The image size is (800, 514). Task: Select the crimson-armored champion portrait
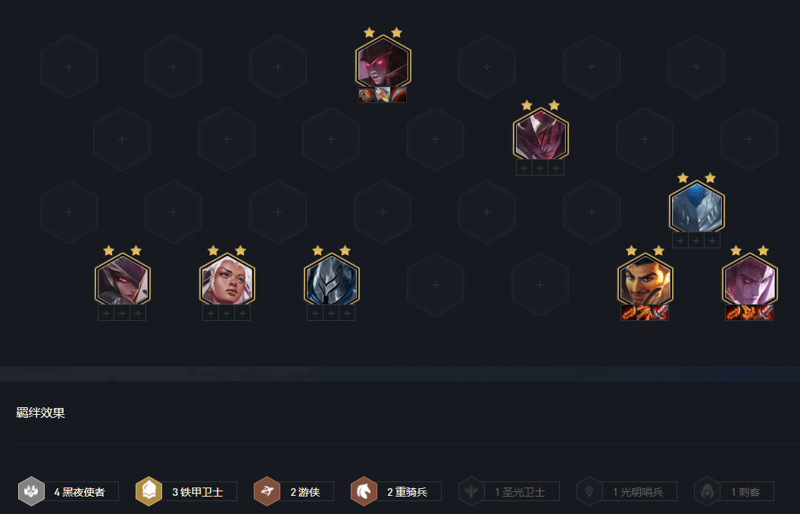tap(540, 135)
